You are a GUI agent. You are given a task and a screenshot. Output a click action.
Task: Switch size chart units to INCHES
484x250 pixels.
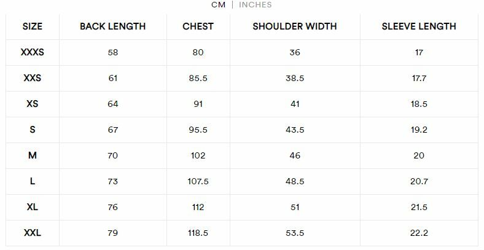[255, 5]
